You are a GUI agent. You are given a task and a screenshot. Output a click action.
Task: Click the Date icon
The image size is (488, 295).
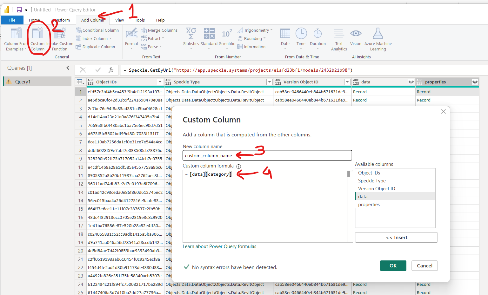tap(285, 33)
